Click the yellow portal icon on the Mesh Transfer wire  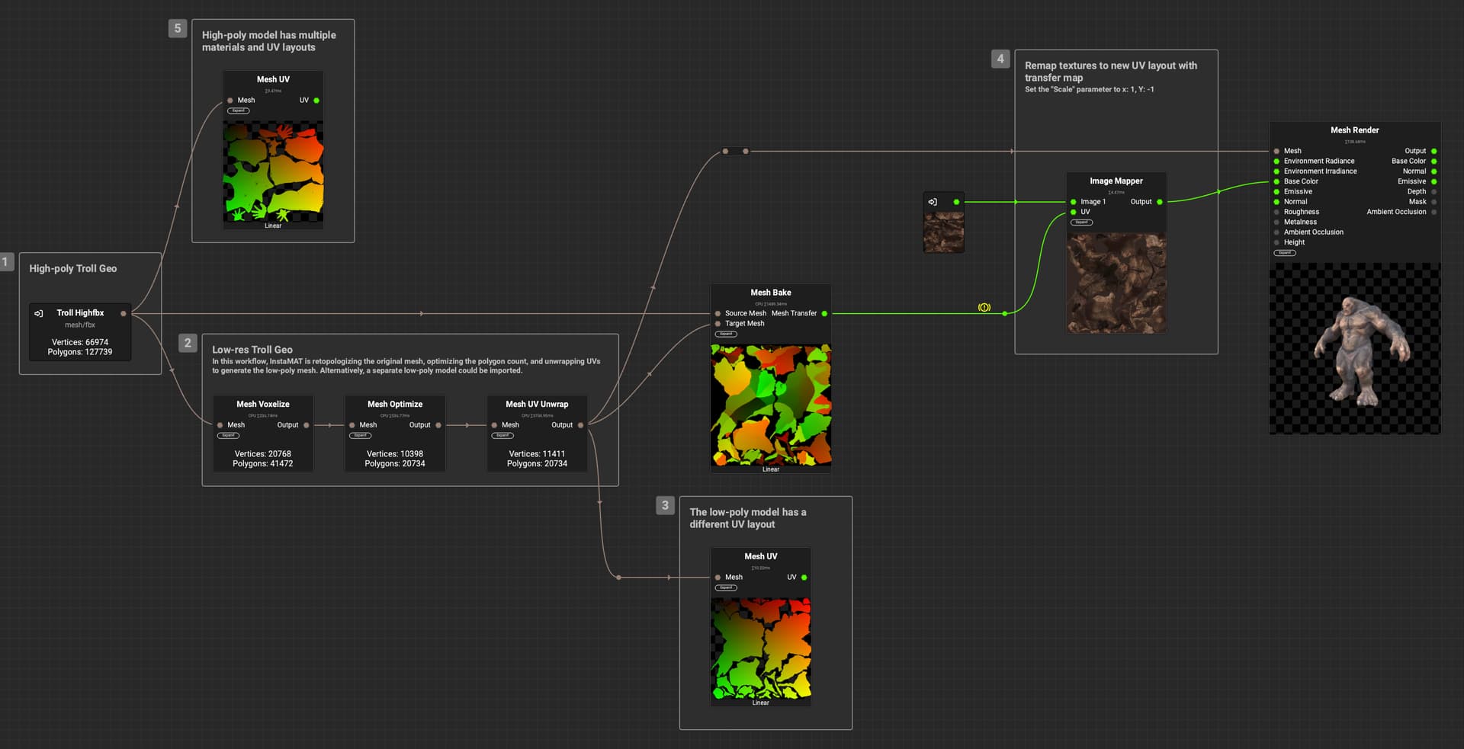click(984, 308)
